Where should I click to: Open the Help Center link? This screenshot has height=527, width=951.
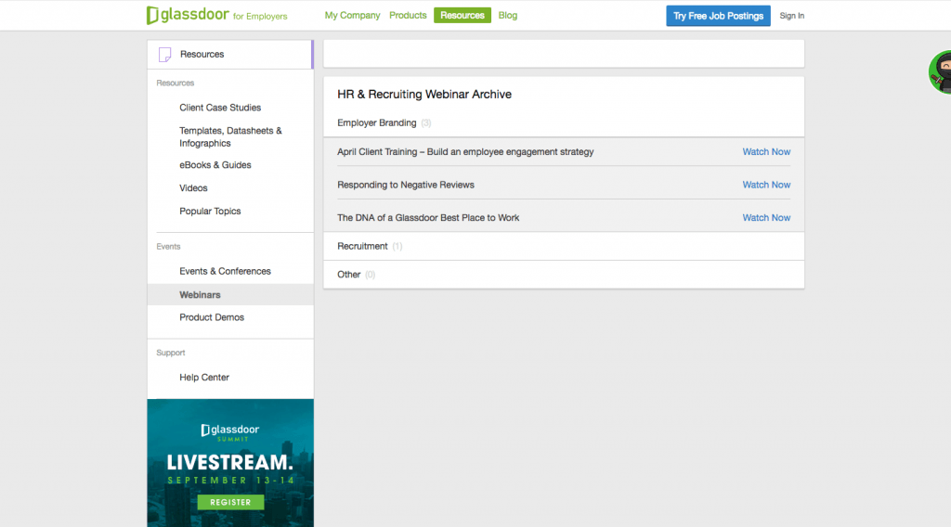(204, 378)
